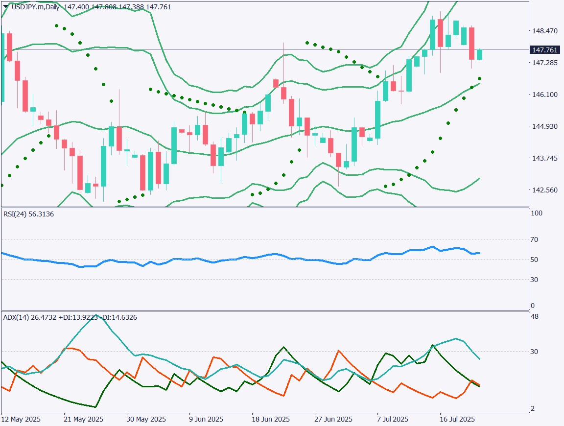Screen dimensions: 564x426
Task: Select the 16 Jul 2025 date label
Action: (457, 420)
